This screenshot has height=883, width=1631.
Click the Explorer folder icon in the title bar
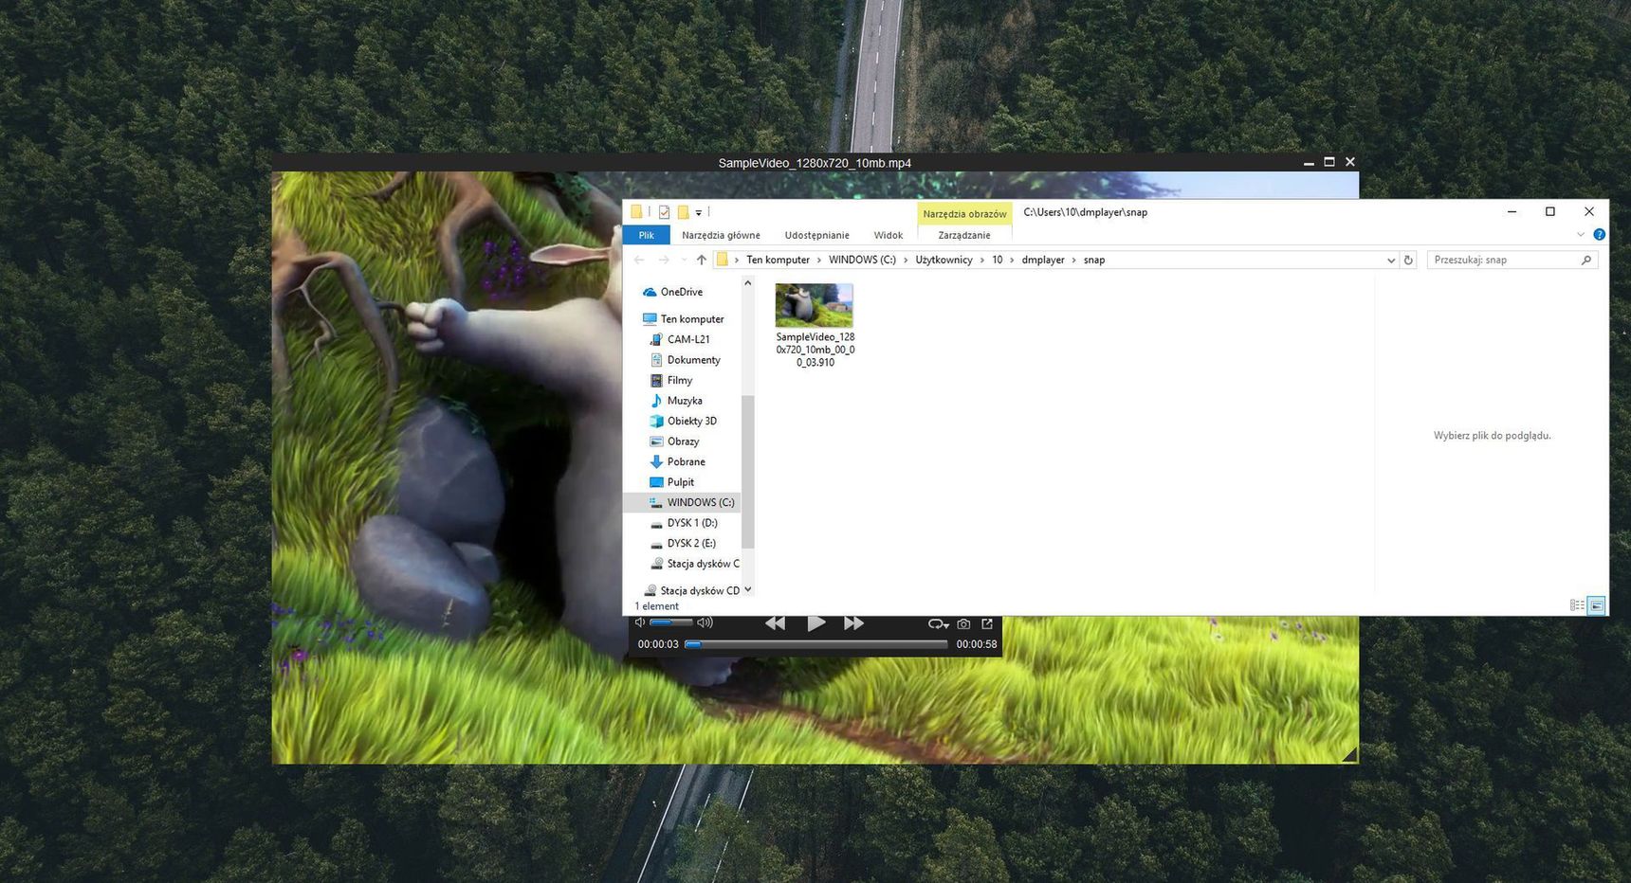coord(637,212)
